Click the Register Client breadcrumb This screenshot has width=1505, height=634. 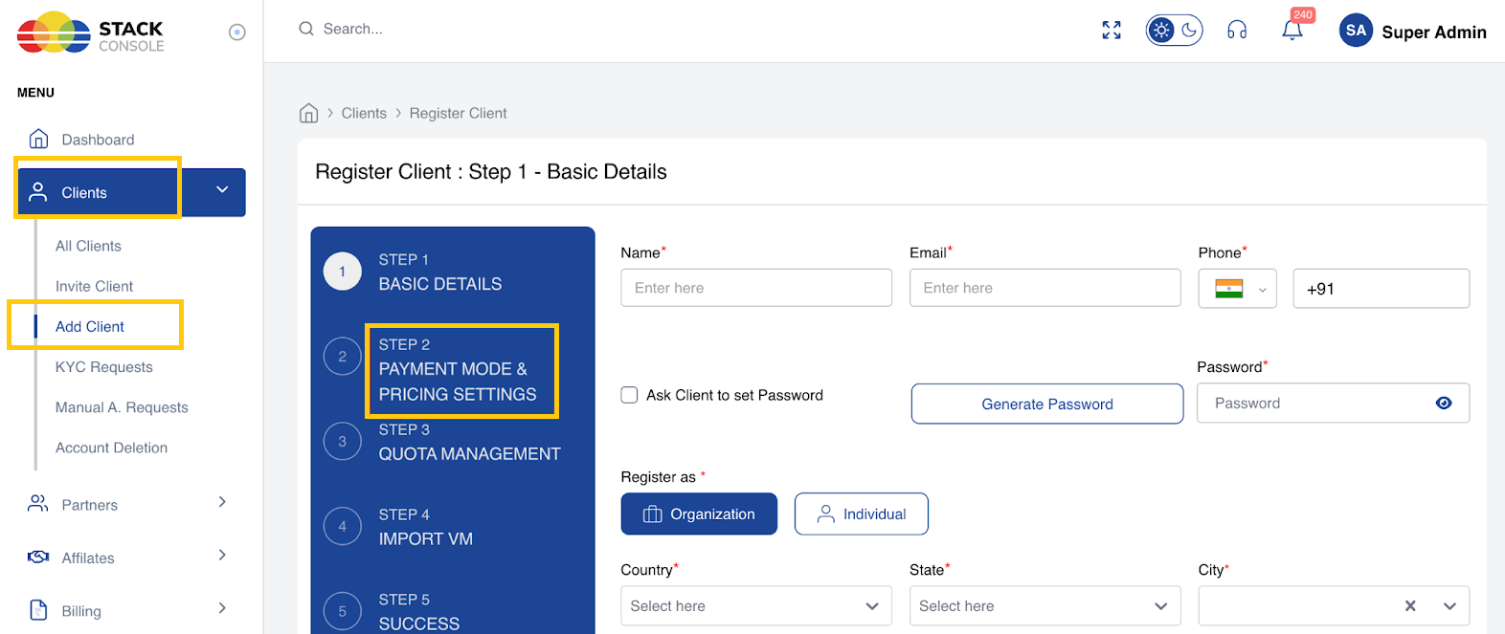click(x=458, y=113)
